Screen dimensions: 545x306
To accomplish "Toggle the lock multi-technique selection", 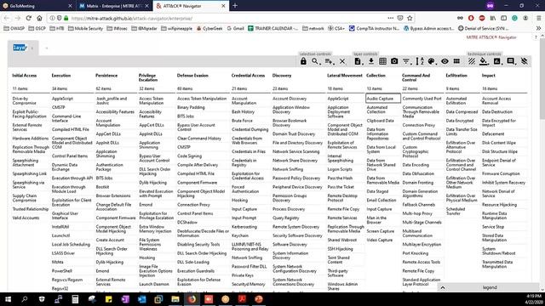I will click(303, 61).
